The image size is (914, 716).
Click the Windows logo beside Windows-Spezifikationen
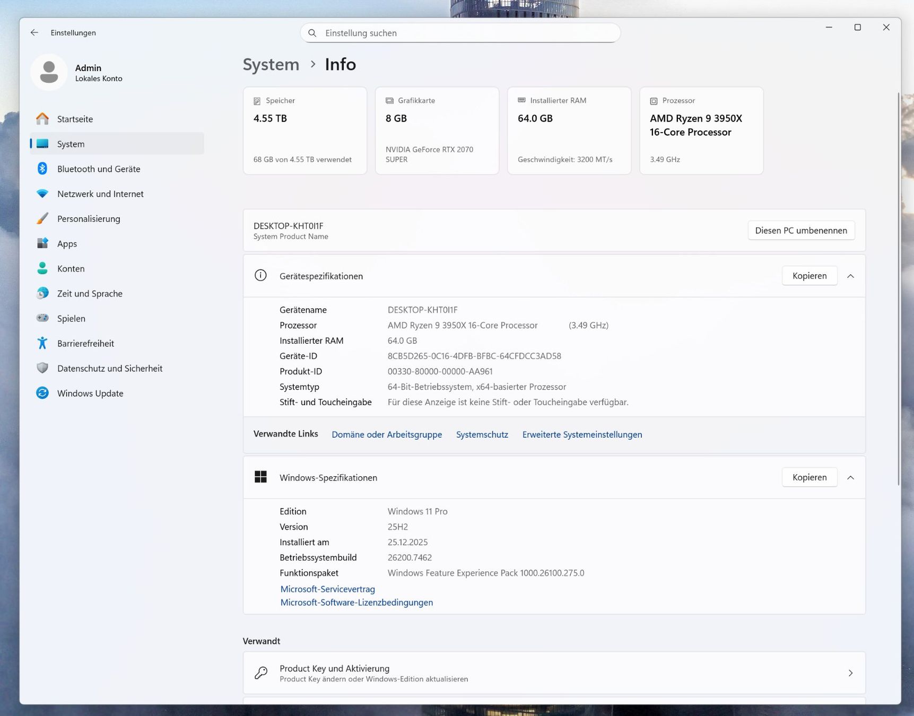[x=260, y=477]
